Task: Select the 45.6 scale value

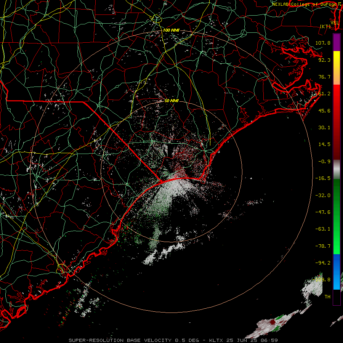Action: pyautogui.click(x=324, y=111)
